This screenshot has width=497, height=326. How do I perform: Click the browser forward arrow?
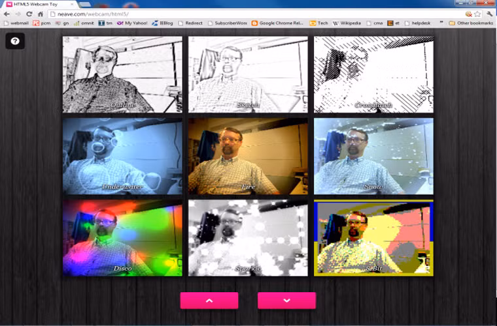[18, 14]
